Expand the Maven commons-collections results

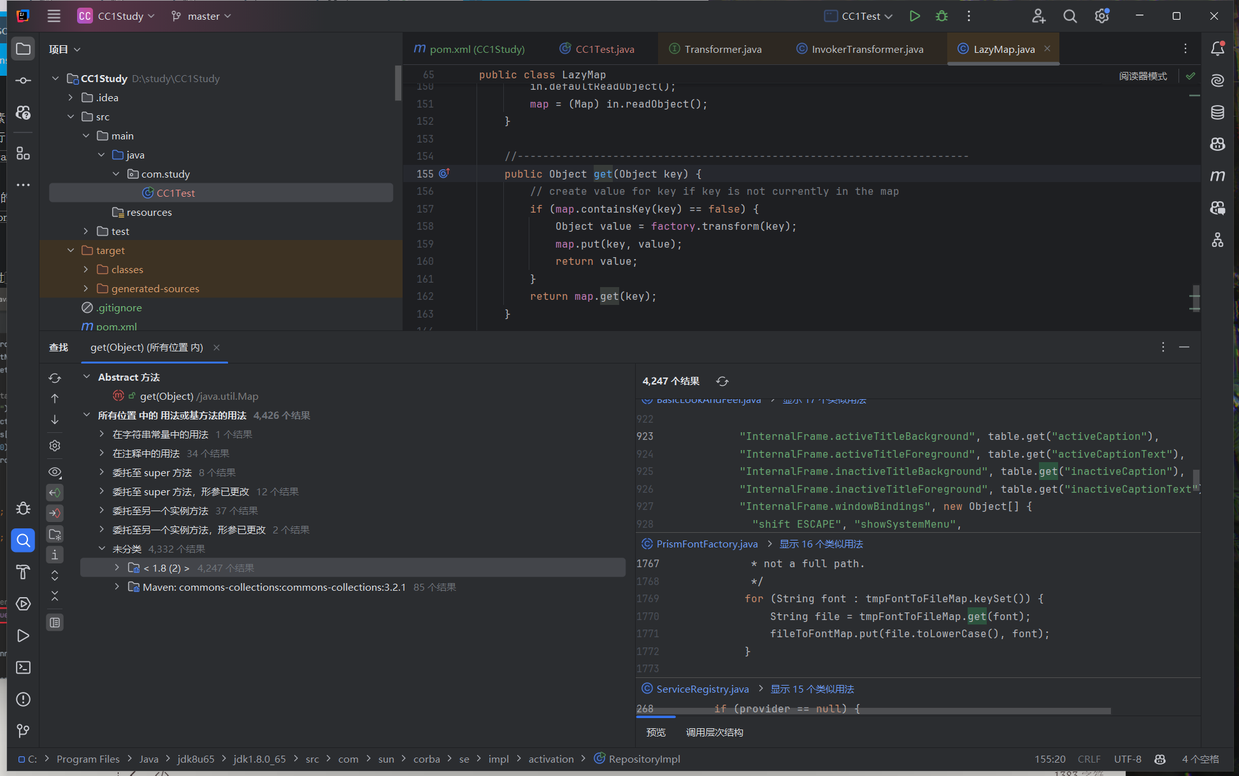(117, 587)
